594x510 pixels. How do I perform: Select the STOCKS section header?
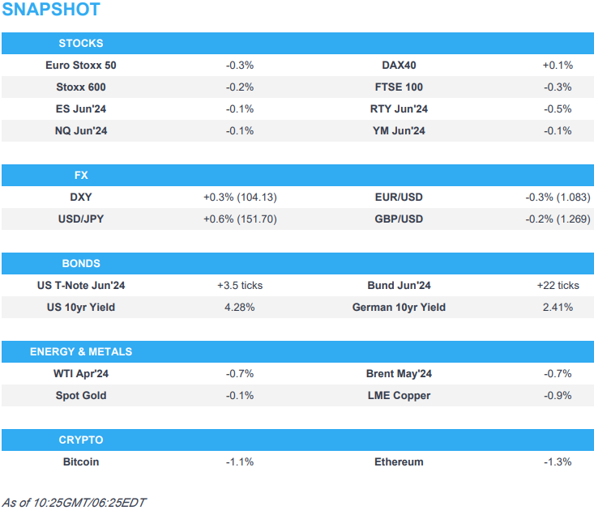[81, 44]
